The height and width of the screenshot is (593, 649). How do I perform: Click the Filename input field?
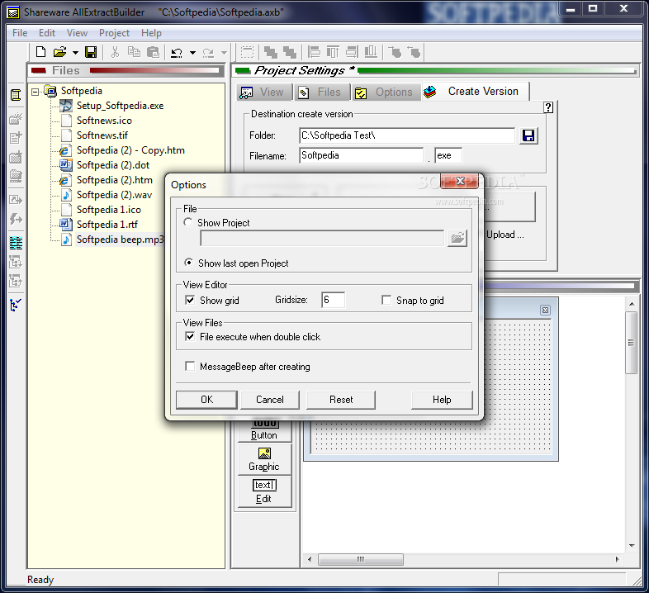[362, 155]
